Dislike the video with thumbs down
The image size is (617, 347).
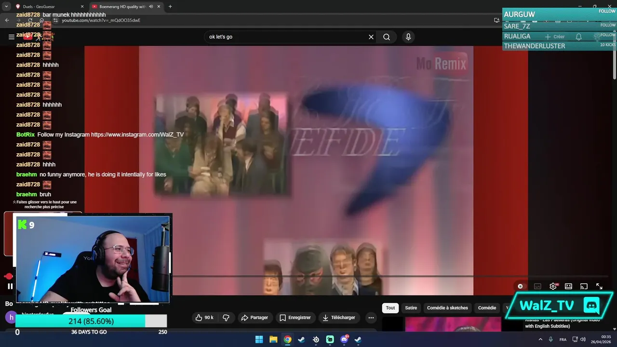226,318
